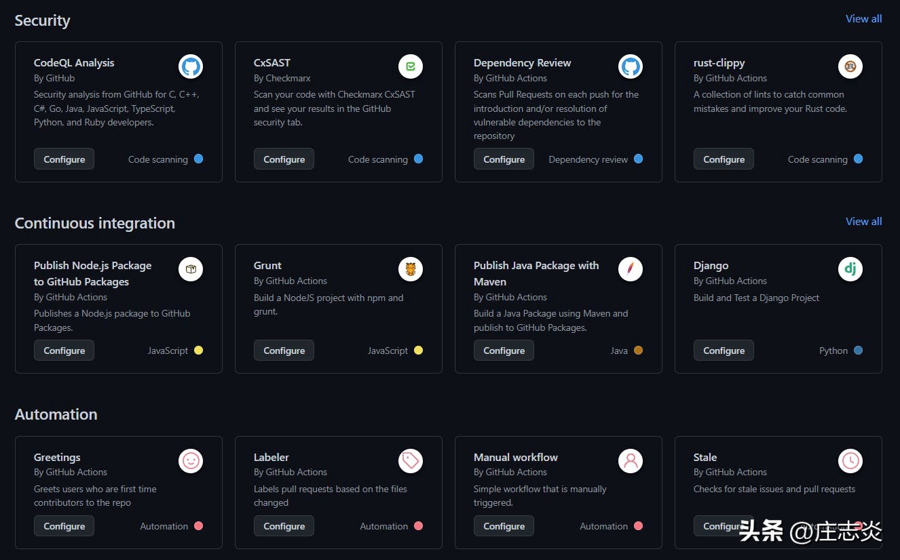Viewport: 900px width, 560px height.
Task: Click the Code scanning label on CxSAST card
Action: click(377, 160)
